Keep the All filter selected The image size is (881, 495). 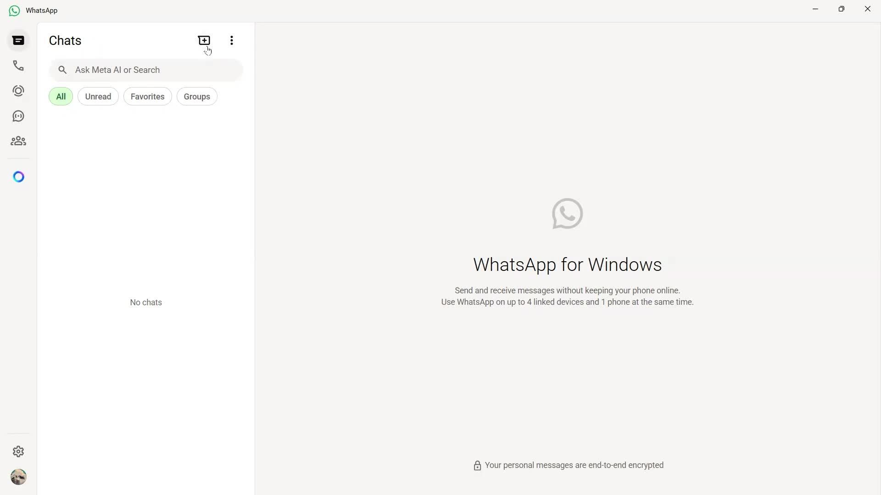[x=61, y=96]
